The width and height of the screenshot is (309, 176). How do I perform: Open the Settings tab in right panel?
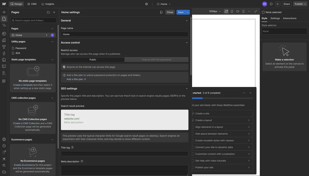tap(275, 18)
